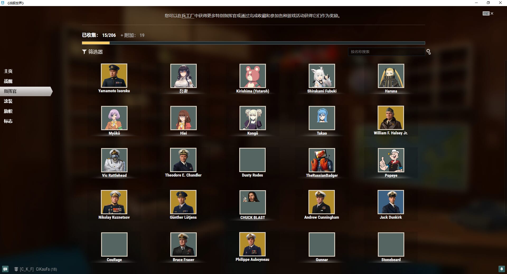Image resolution: width=507 pixels, height=274 pixels.
Task: Open the 涂装 section
Action: 8,101
